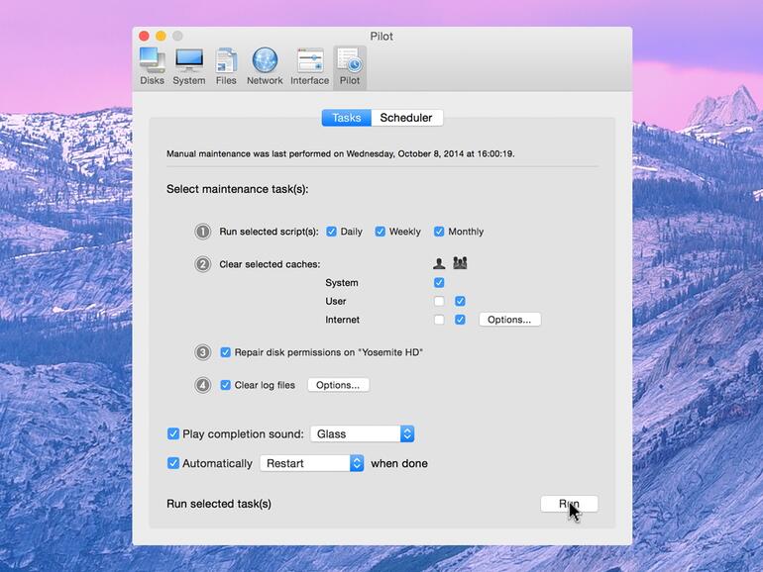Open the System toolbar section

click(189, 67)
